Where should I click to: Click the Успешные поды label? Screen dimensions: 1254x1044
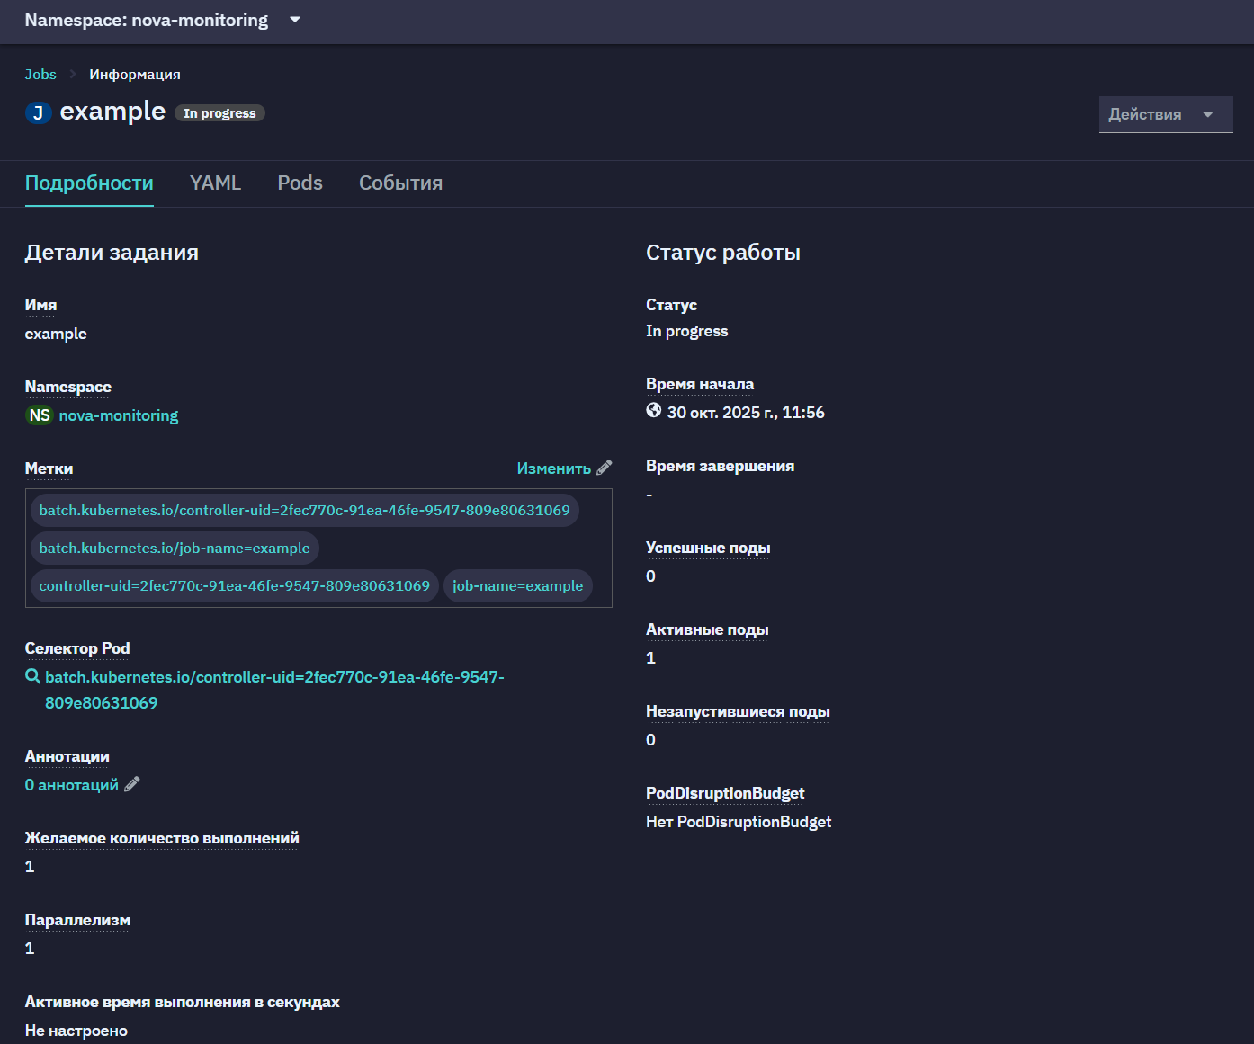(x=708, y=548)
